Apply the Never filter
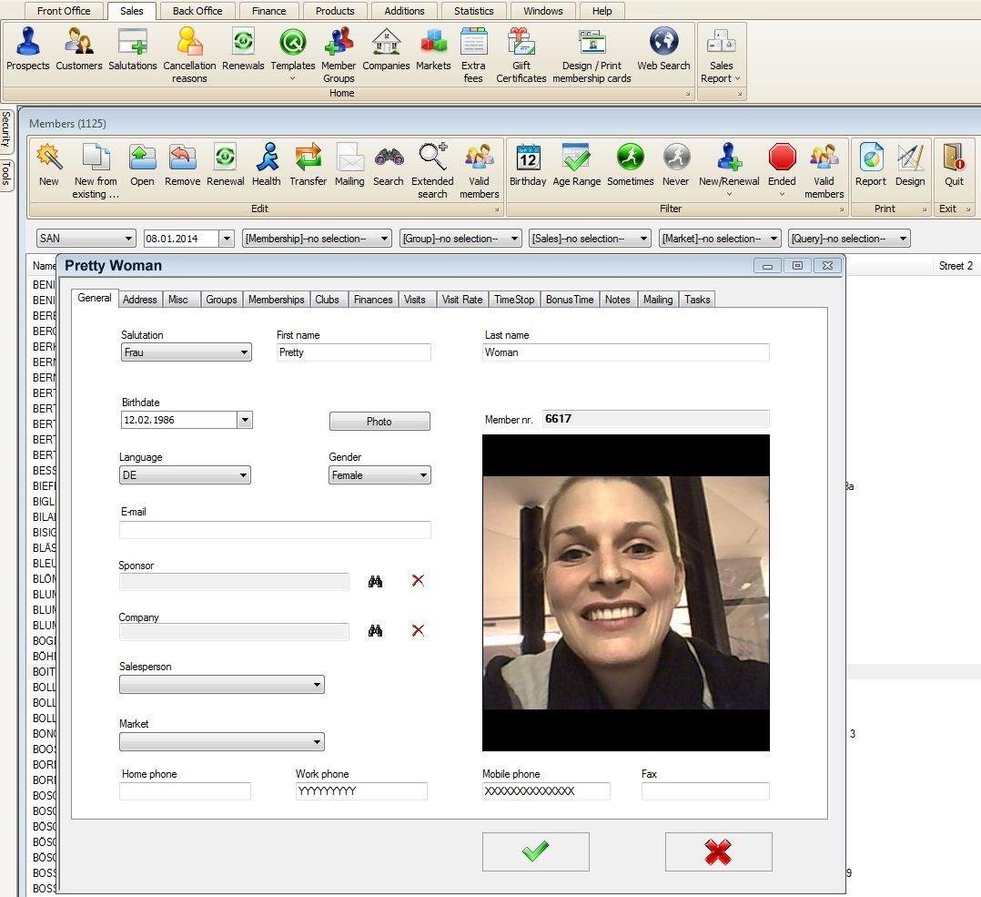 coord(675,165)
